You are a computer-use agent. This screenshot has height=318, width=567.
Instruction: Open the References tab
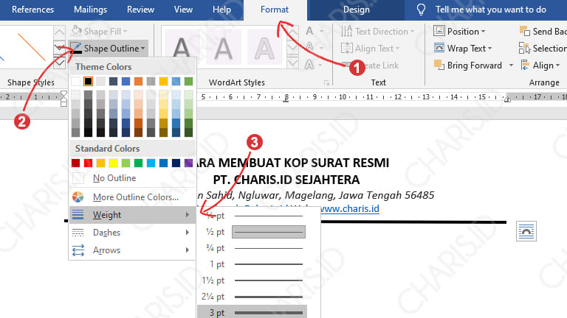tap(32, 10)
